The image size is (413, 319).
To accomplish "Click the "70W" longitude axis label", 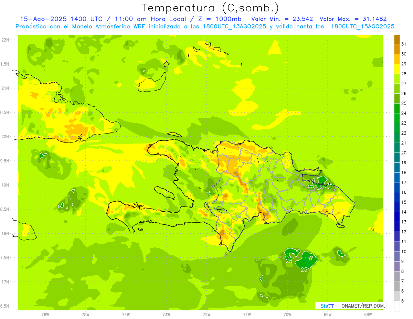I will (x=287, y=315).
